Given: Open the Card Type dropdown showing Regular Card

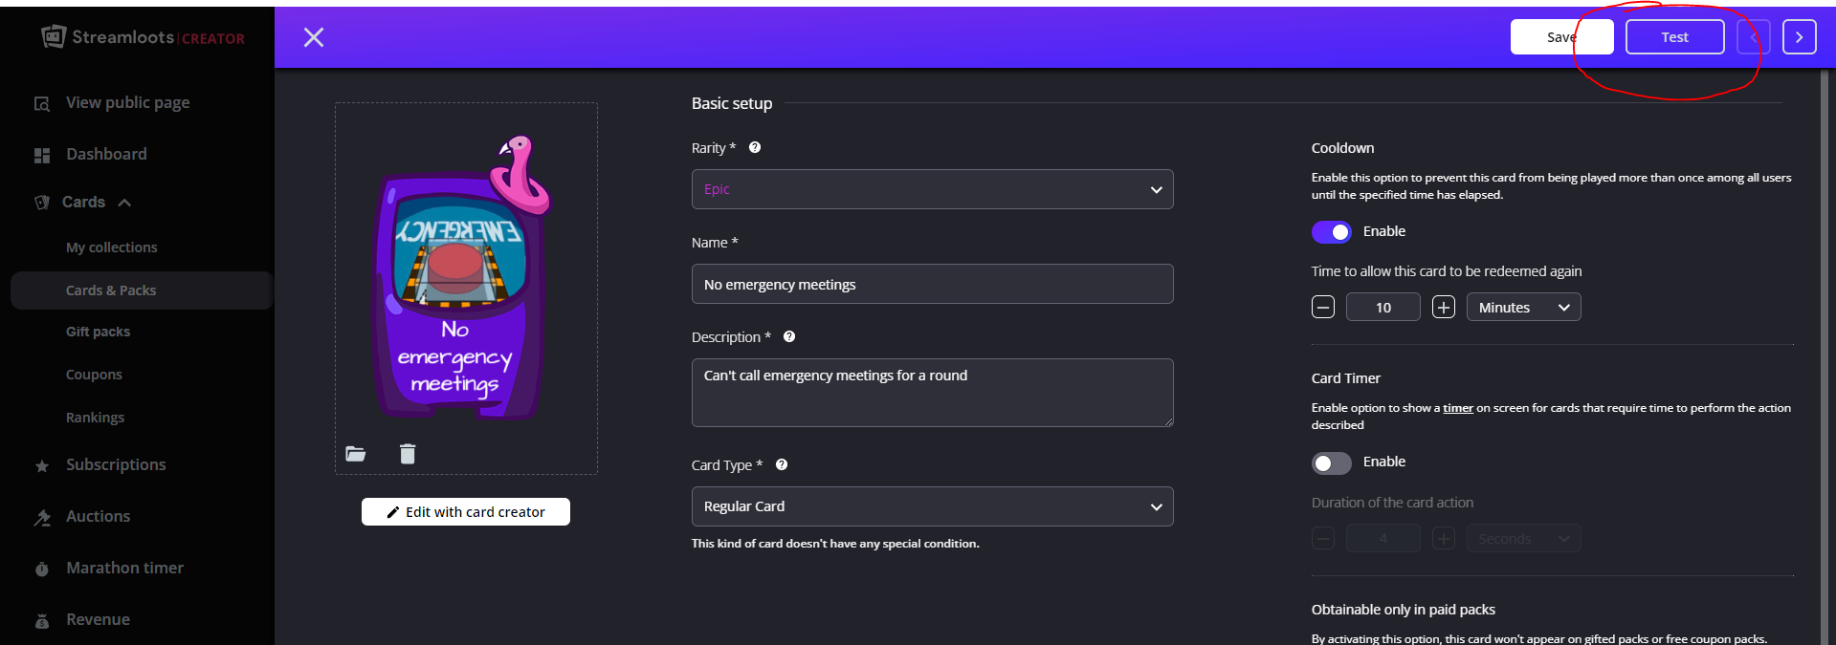Looking at the screenshot, I should (x=933, y=506).
